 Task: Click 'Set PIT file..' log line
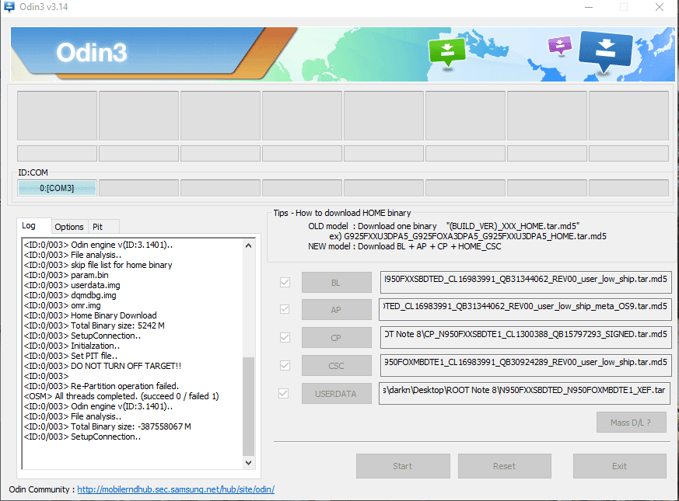(71, 356)
